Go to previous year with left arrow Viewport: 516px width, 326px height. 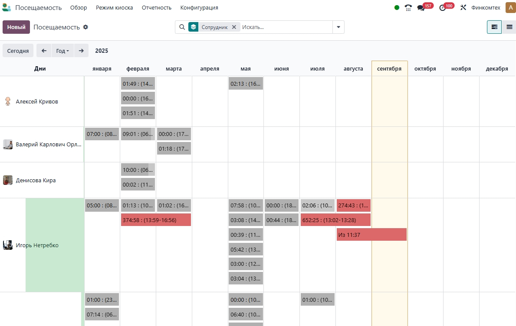pyautogui.click(x=44, y=51)
